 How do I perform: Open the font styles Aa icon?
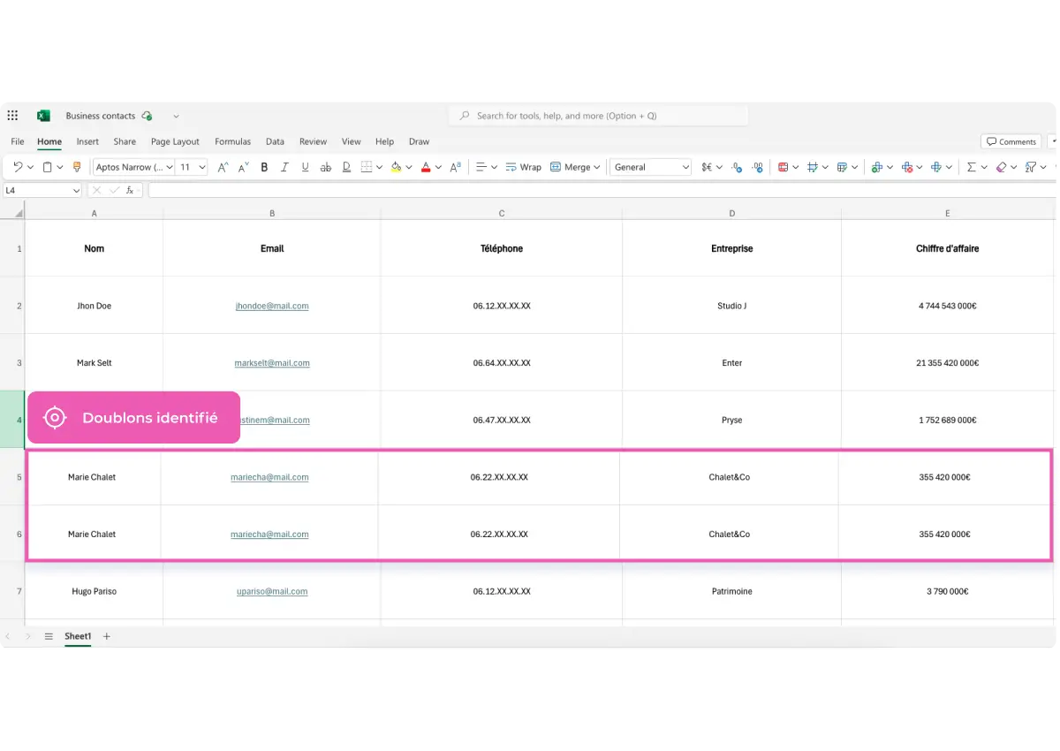[456, 167]
